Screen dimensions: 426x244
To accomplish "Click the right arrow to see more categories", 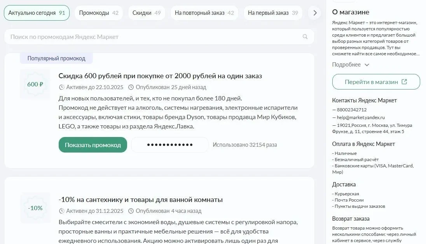I will pos(315,12).
